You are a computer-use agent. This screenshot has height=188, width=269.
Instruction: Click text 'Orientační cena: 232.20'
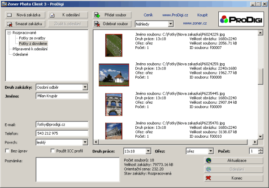pyautogui.click(x=144, y=169)
